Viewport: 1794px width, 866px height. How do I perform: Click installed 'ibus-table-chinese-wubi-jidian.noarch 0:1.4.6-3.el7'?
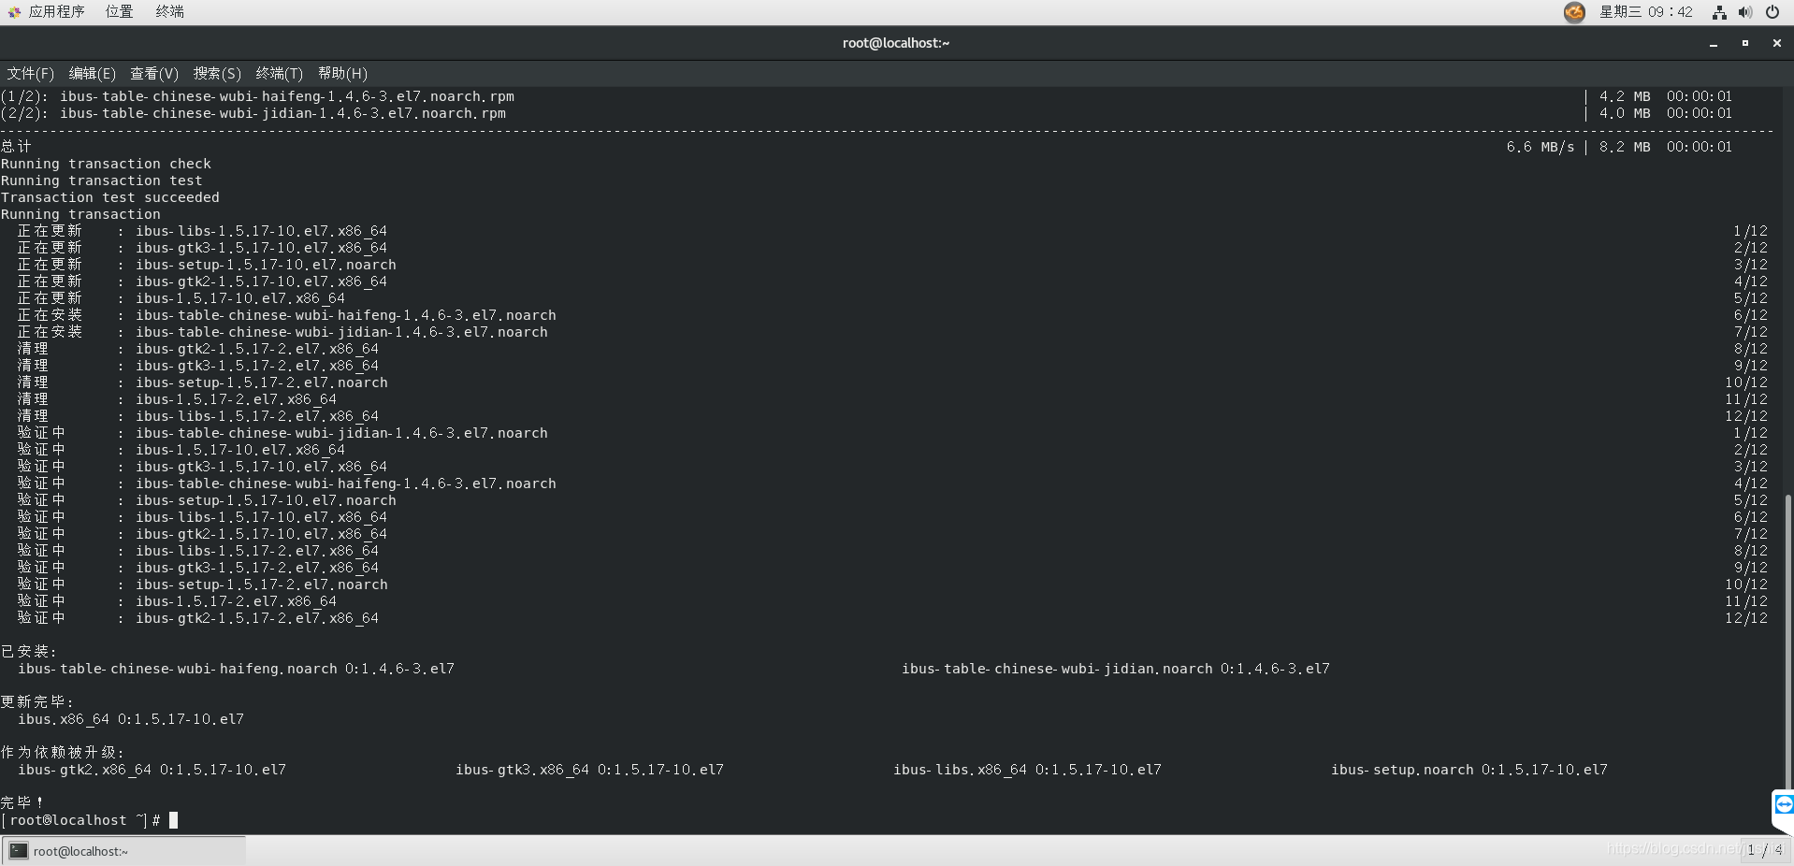1116,669
